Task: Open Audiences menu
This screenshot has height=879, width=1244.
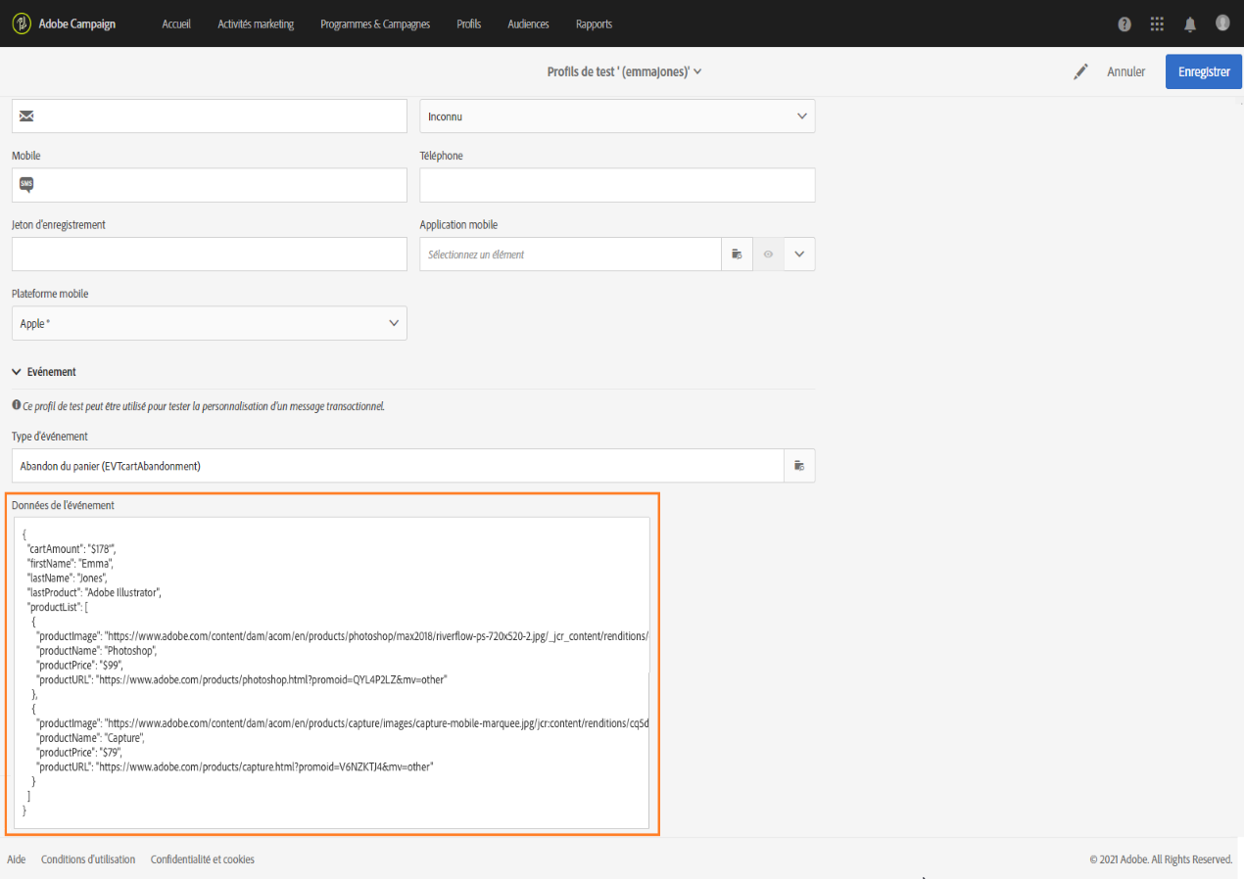Action: click(528, 24)
